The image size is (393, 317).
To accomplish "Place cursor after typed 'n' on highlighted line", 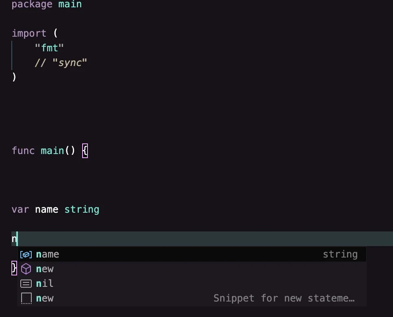I will click(17, 239).
